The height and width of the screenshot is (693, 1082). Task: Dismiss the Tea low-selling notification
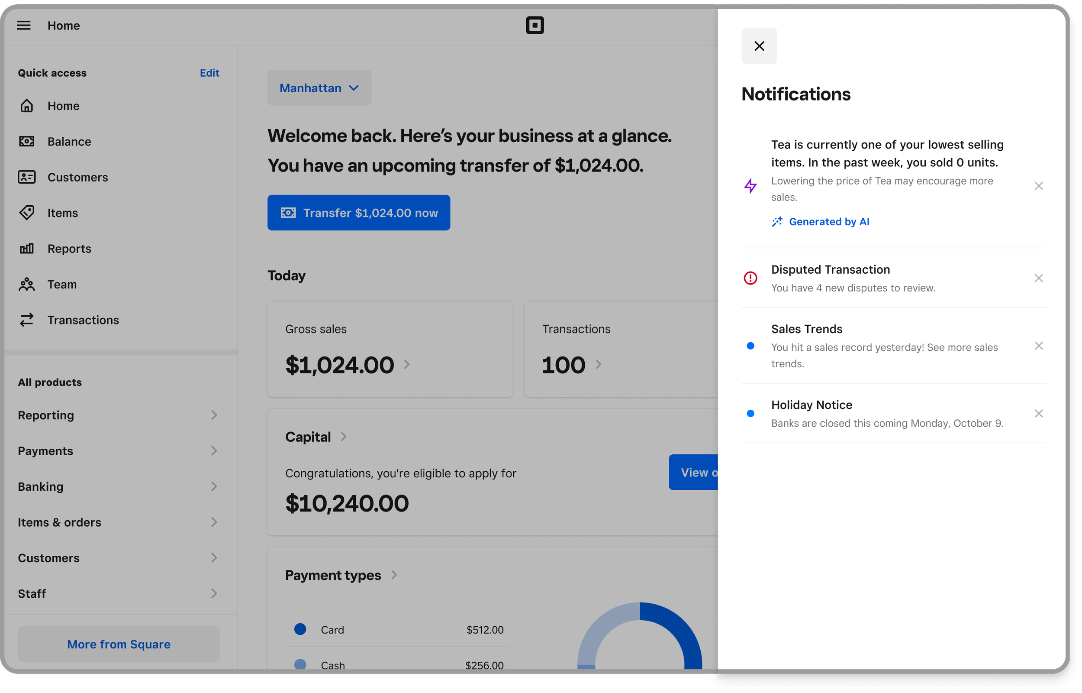(1038, 186)
